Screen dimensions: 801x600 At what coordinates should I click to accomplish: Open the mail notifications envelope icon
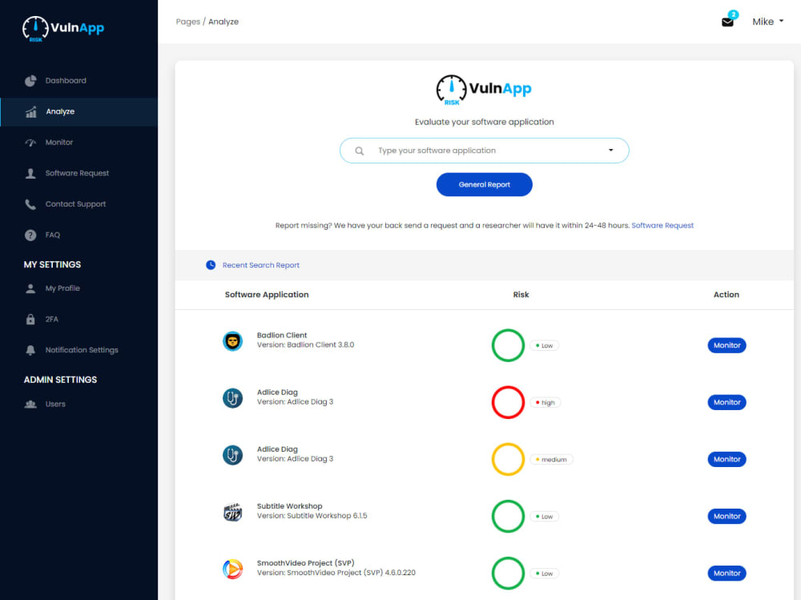(x=727, y=22)
